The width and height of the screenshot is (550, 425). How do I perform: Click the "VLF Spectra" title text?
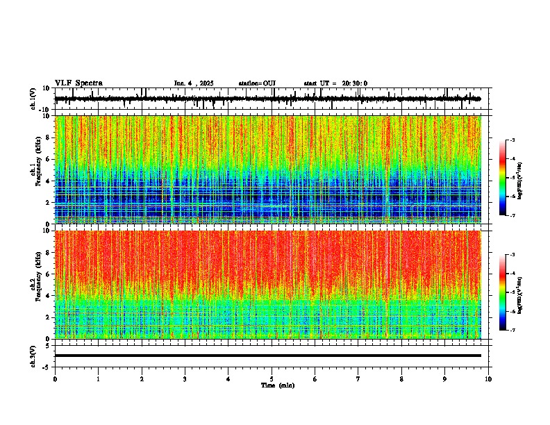78,83
